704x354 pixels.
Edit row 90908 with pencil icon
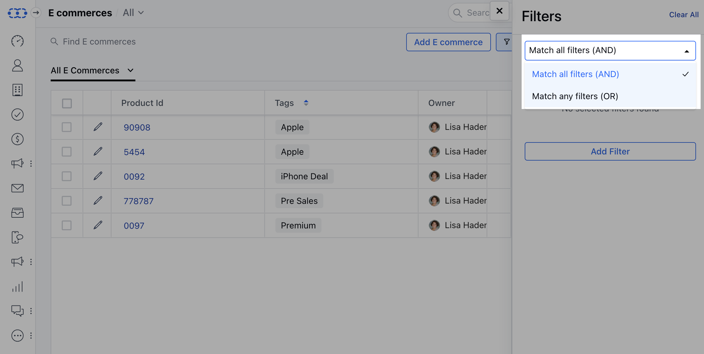pos(98,127)
